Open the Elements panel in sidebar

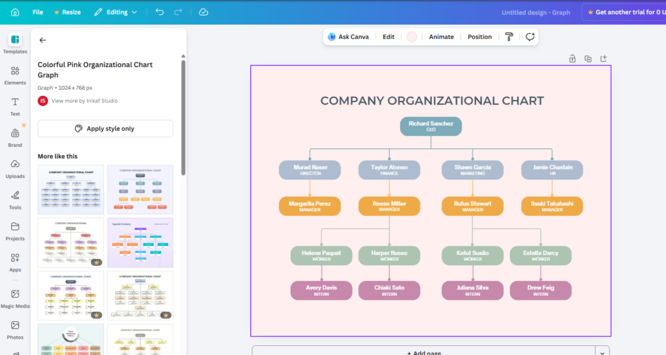(15, 75)
